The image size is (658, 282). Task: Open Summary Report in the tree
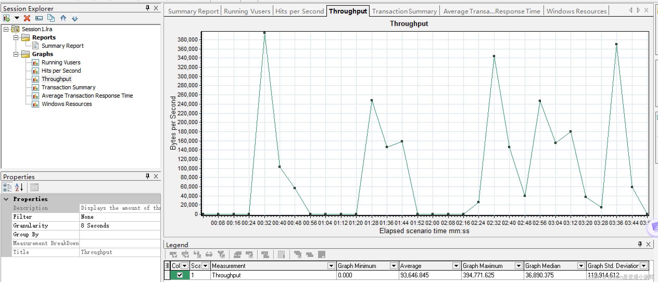63,46
